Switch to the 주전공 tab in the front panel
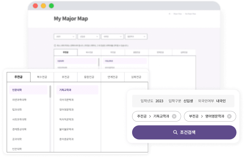 click(x=18, y=77)
